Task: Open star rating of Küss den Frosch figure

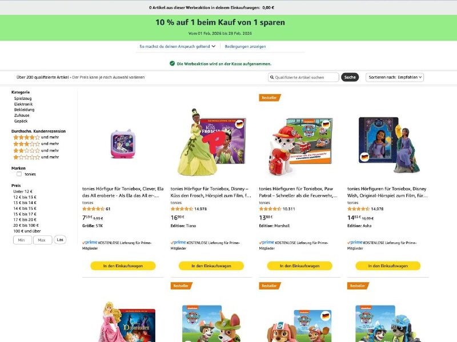Action: [x=182, y=209]
